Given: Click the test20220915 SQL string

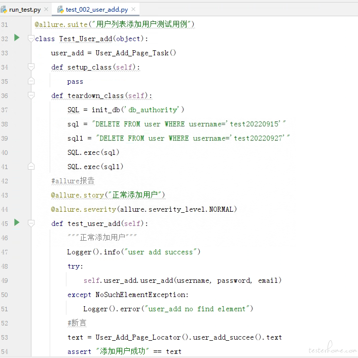Looking at the screenshot, I should tap(189, 124).
